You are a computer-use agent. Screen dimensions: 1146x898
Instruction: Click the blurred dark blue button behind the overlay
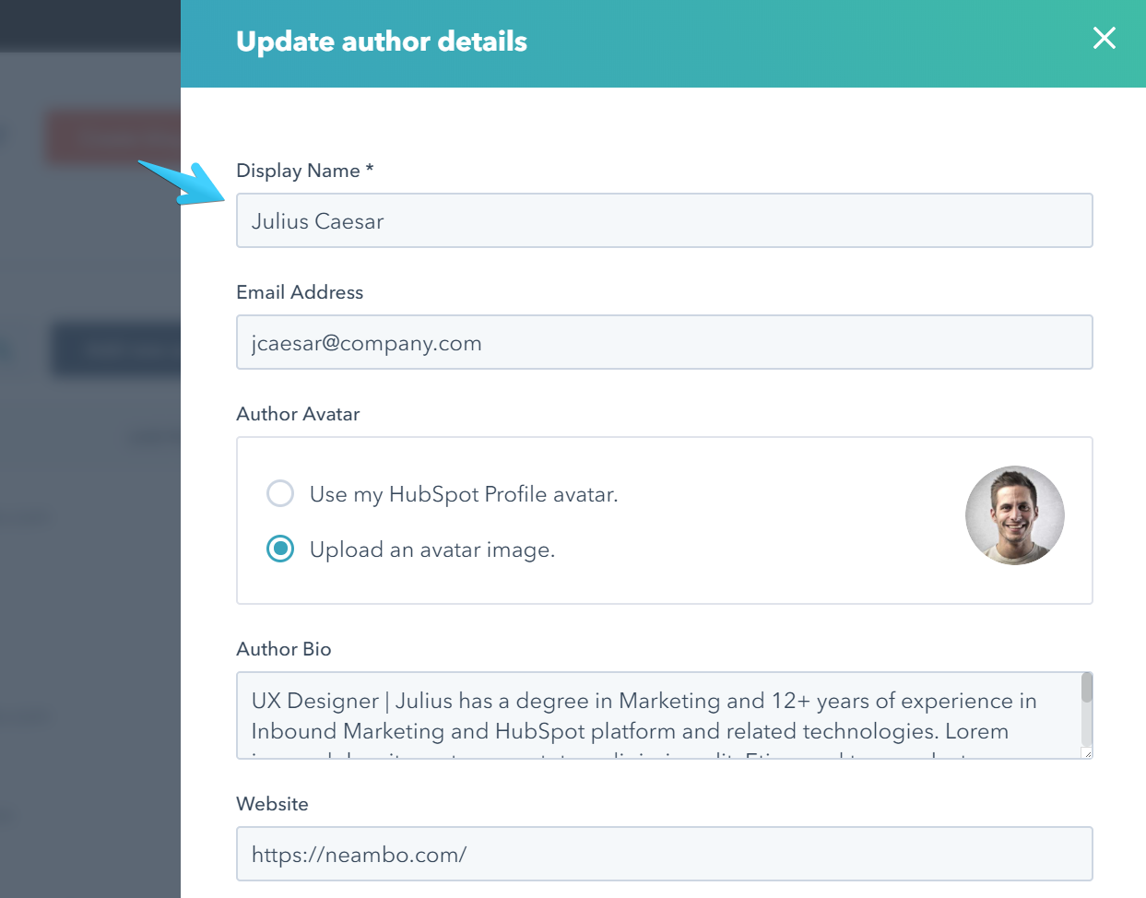(115, 349)
